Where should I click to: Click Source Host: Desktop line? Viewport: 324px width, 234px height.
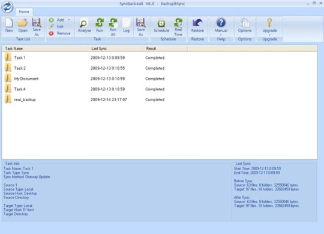[x=20, y=194]
